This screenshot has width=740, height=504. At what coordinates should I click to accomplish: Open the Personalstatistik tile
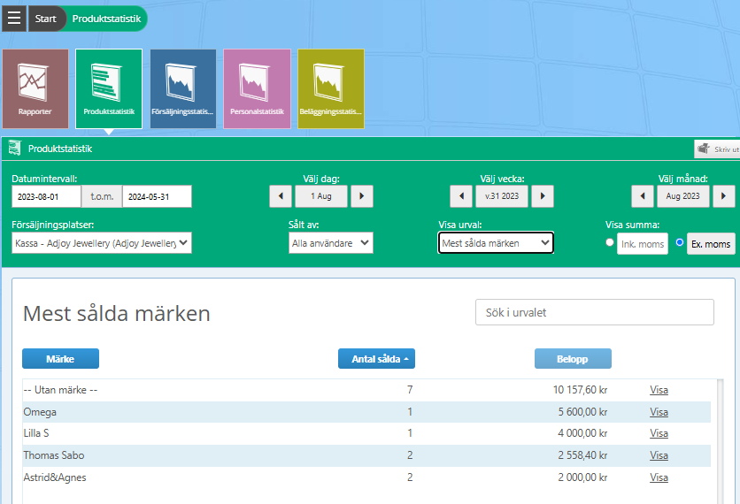258,88
